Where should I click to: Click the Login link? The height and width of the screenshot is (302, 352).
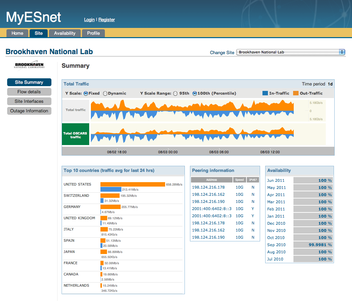click(89, 20)
